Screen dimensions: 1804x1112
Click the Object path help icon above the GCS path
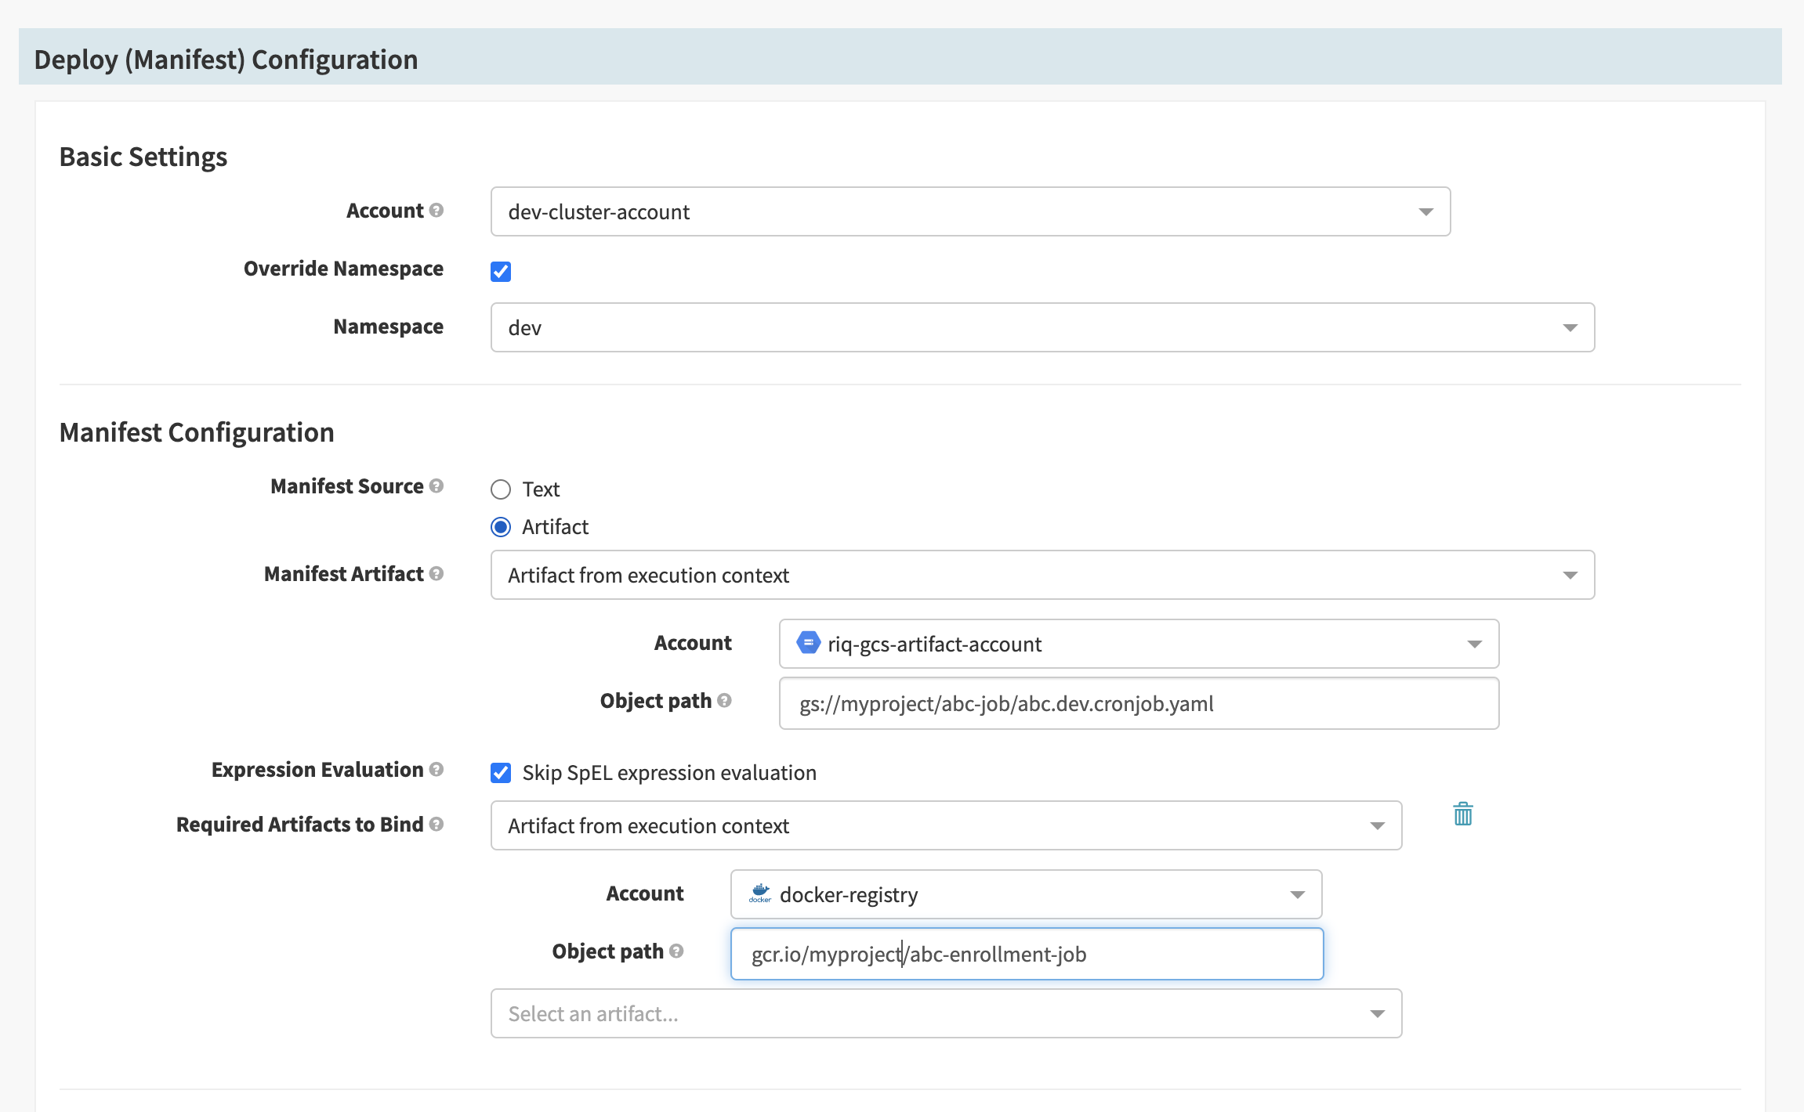tap(723, 701)
